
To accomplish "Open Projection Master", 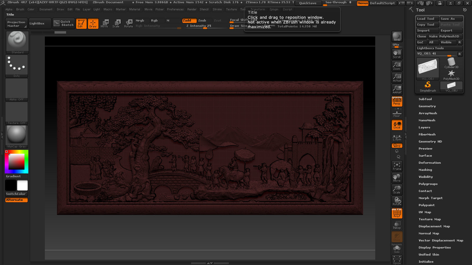I will pyautogui.click(x=17, y=24).
